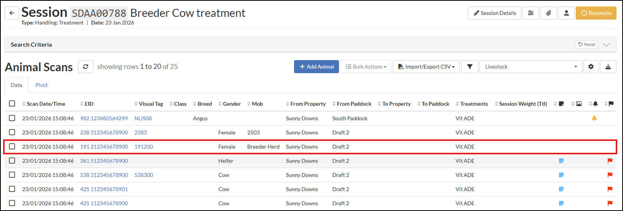Open visual tag link 538300
The height and width of the screenshot is (211, 623).
pos(144,175)
